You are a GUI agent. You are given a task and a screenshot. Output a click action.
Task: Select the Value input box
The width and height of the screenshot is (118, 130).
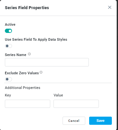point(76,104)
